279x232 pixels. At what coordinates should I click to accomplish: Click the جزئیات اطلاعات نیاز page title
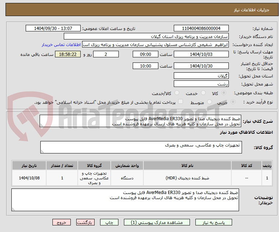252,10
